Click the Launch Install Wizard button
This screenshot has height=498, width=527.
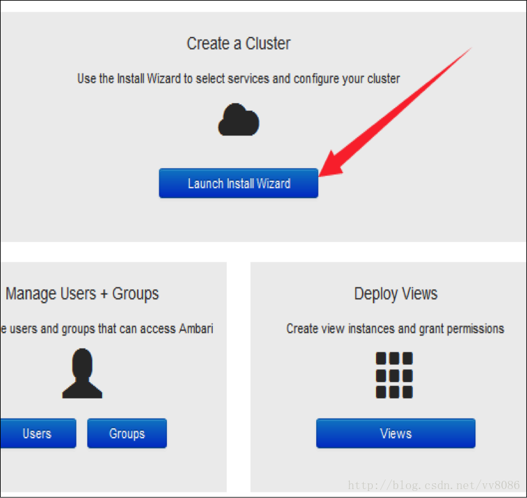(x=238, y=183)
